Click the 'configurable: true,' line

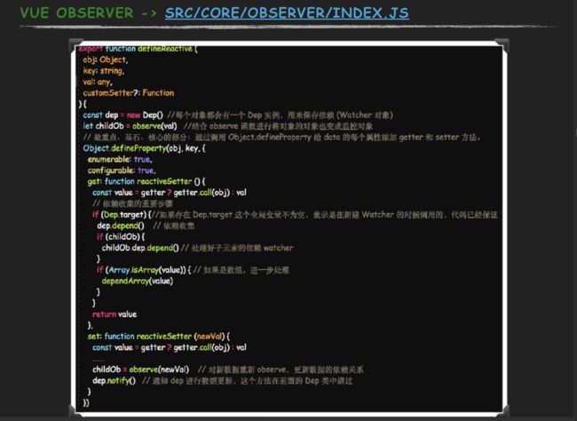pyautogui.click(x=122, y=171)
